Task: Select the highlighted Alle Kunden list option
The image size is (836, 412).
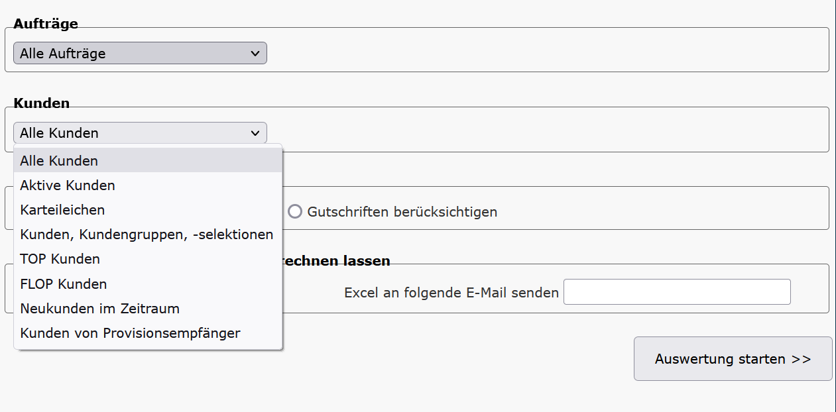Action: 60,161
